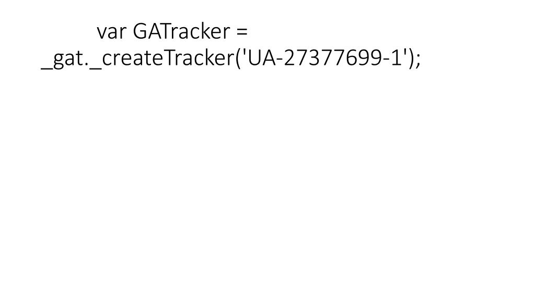Click the "_gat" object text

pyautogui.click(x=63, y=60)
